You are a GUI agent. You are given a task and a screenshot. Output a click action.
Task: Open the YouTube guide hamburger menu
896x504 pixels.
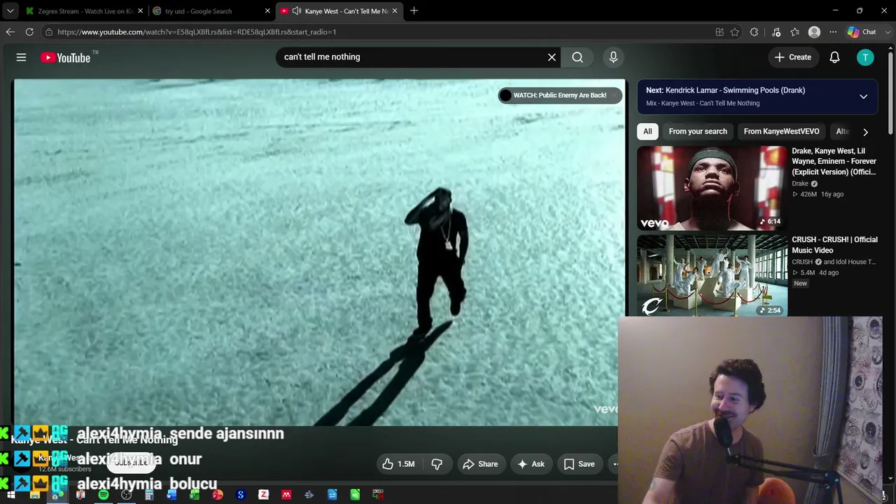coord(21,57)
